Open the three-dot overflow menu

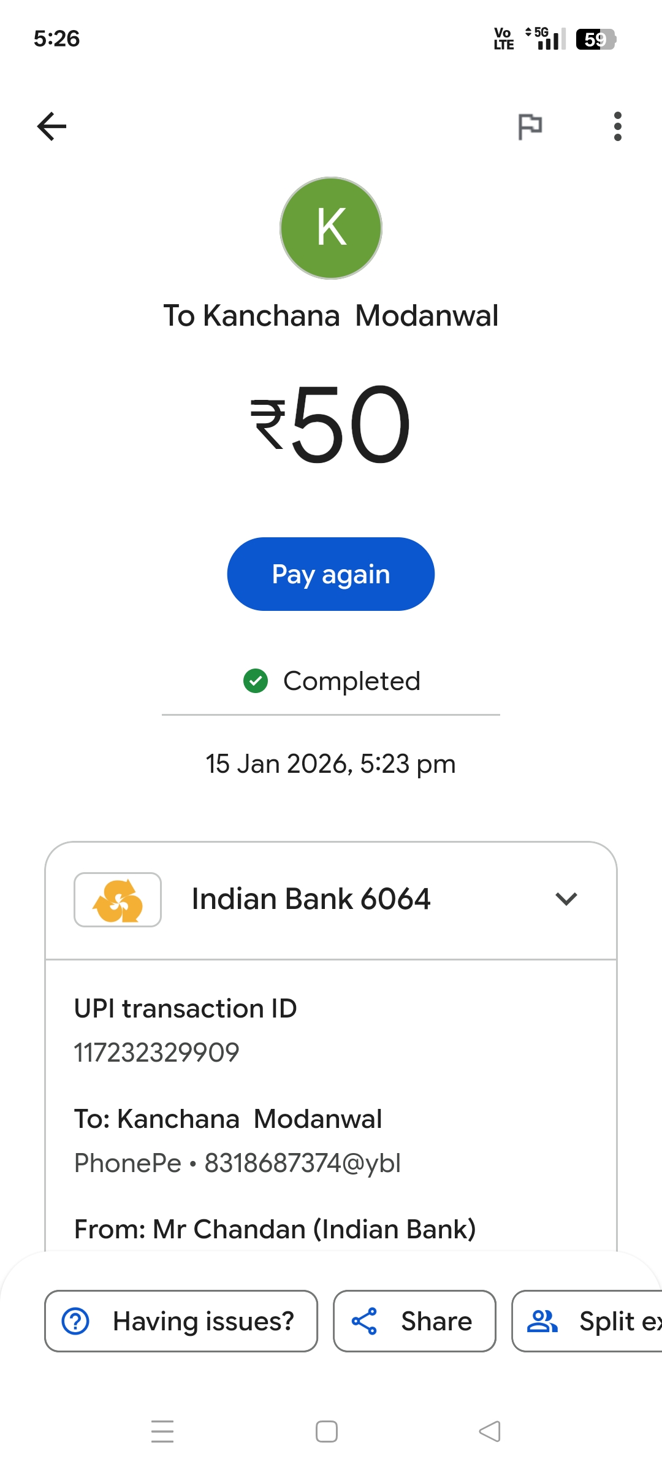617,126
